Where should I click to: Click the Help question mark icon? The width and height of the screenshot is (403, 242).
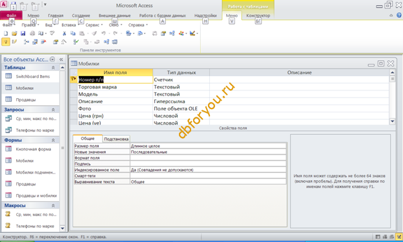point(398,15)
